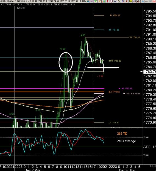Click the 1773.90 price axis value
The width and height of the screenshot is (156, 171).
pyautogui.click(x=150, y=122)
